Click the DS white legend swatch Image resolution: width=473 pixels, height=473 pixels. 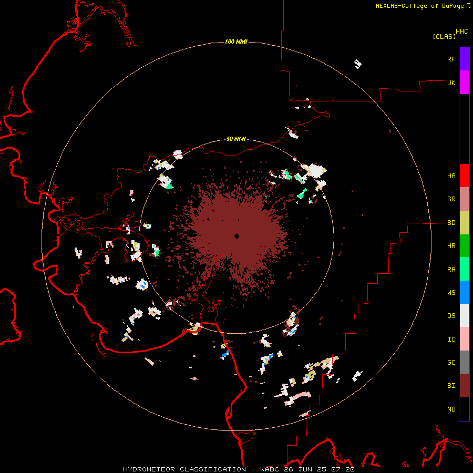click(464, 315)
